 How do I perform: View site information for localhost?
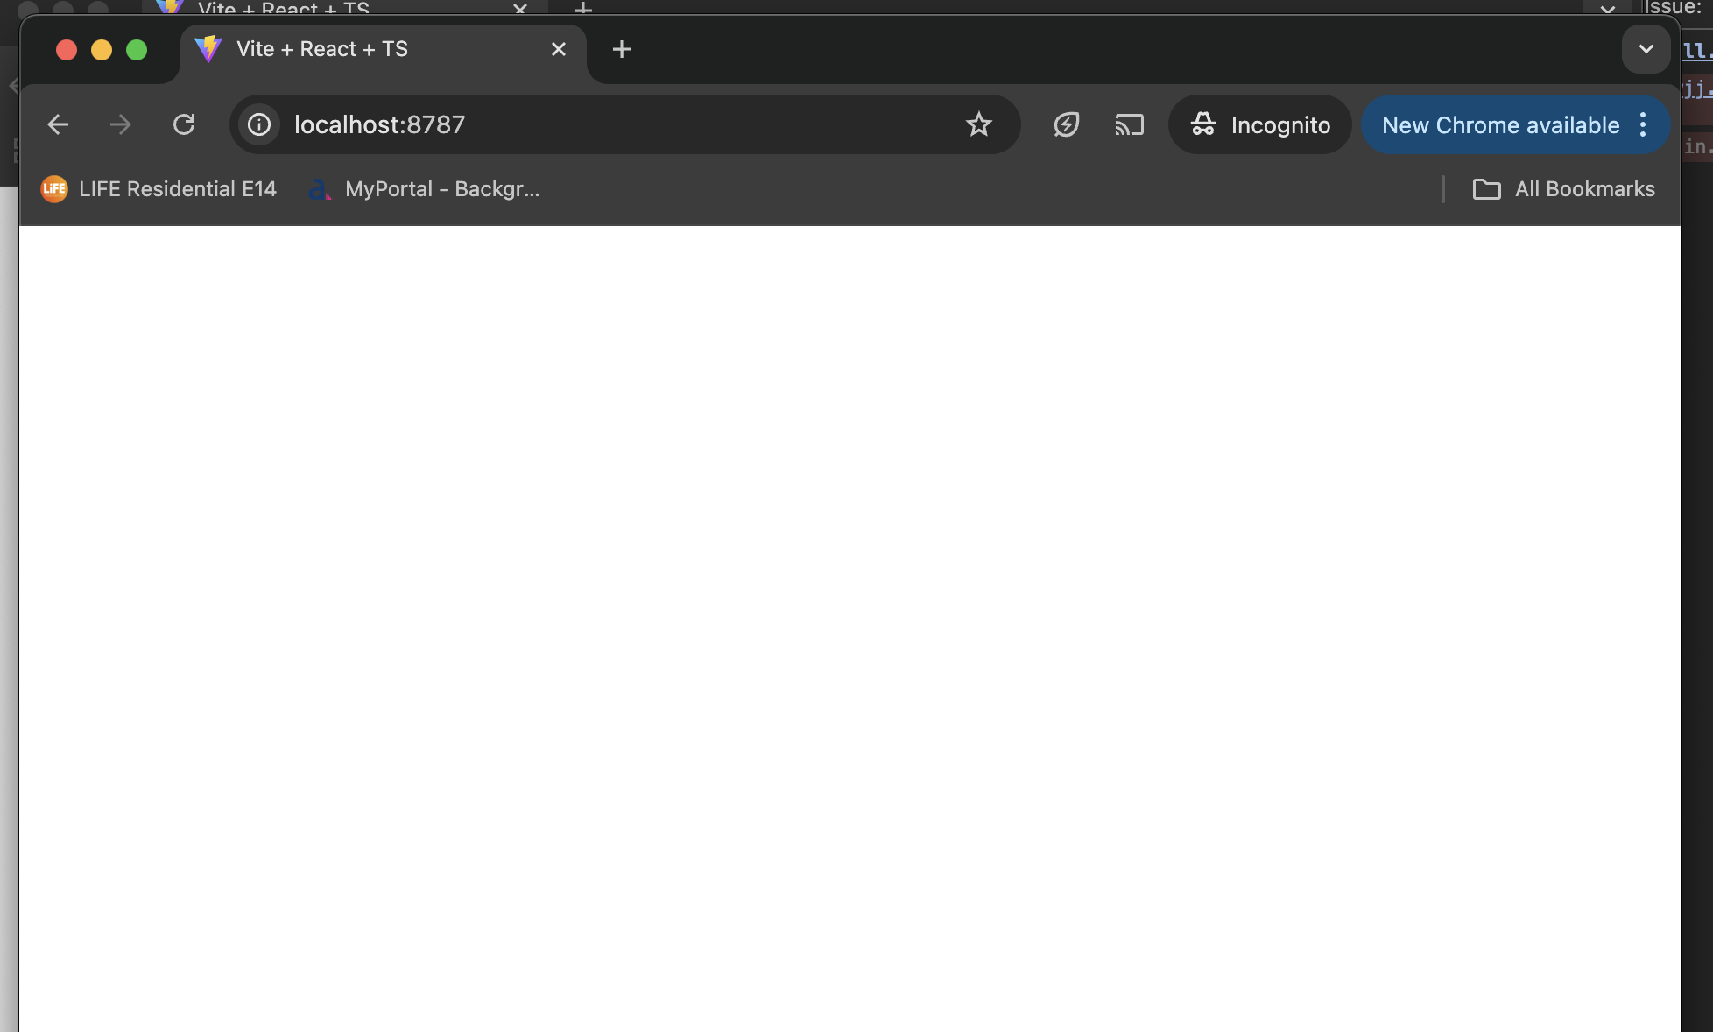point(259,124)
